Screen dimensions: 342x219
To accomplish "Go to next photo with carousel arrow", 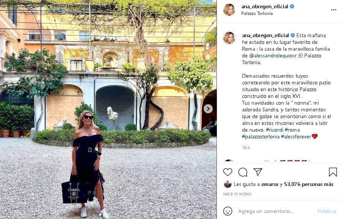I will 208,109.
